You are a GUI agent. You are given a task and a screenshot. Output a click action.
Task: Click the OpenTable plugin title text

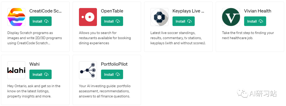coord(112,11)
